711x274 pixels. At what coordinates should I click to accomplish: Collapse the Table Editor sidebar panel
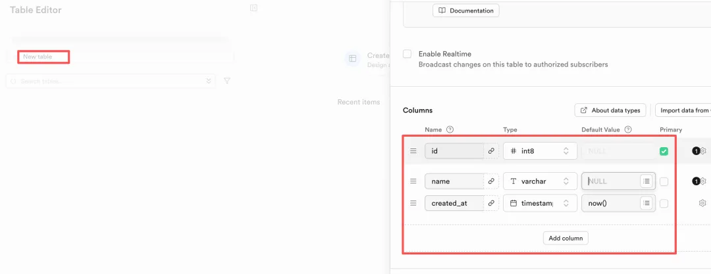253,8
